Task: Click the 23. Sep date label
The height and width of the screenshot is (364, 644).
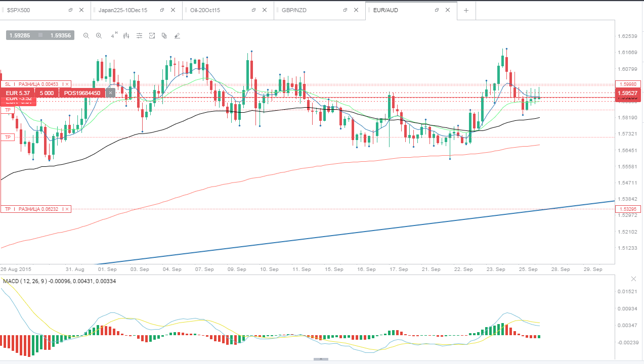Action: click(x=496, y=269)
